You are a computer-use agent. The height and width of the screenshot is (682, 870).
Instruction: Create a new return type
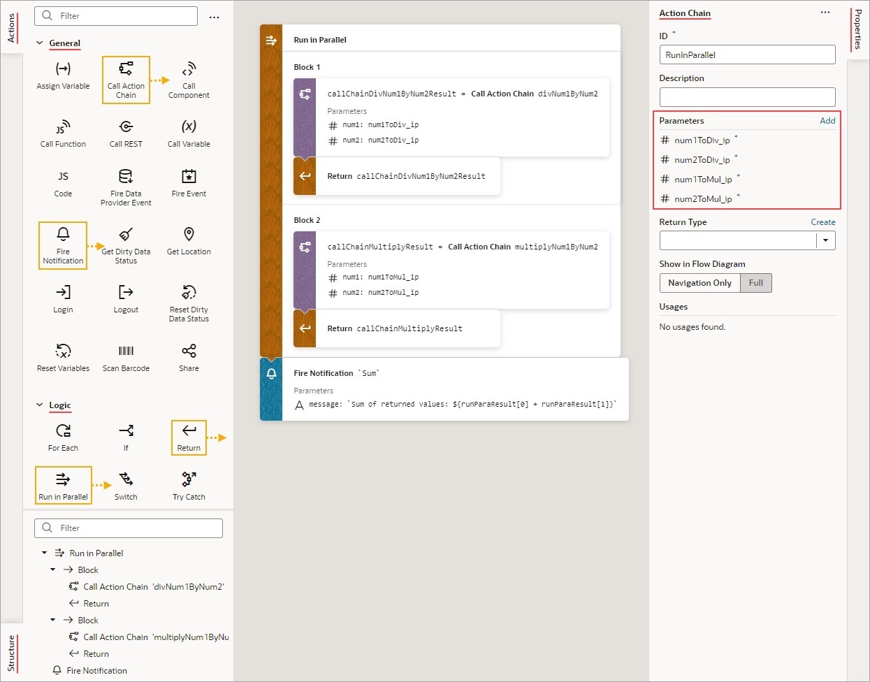[x=823, y=222]
